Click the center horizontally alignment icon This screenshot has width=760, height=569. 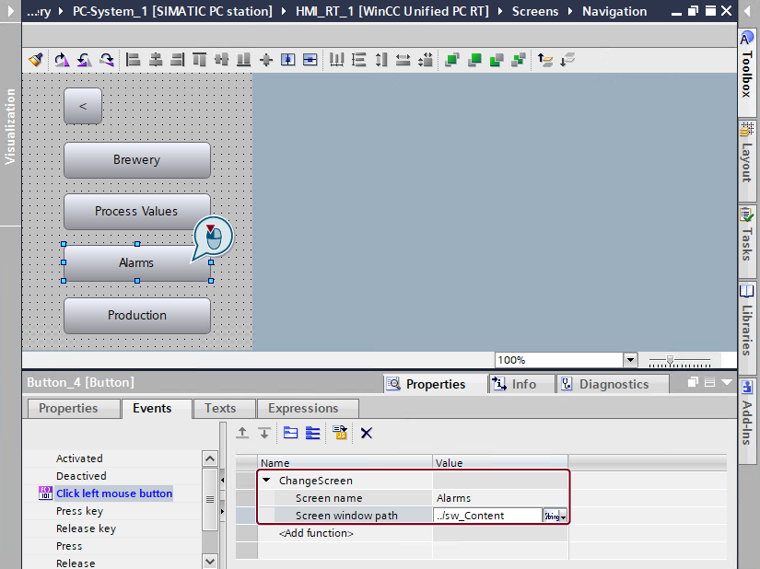click(156, 60)
